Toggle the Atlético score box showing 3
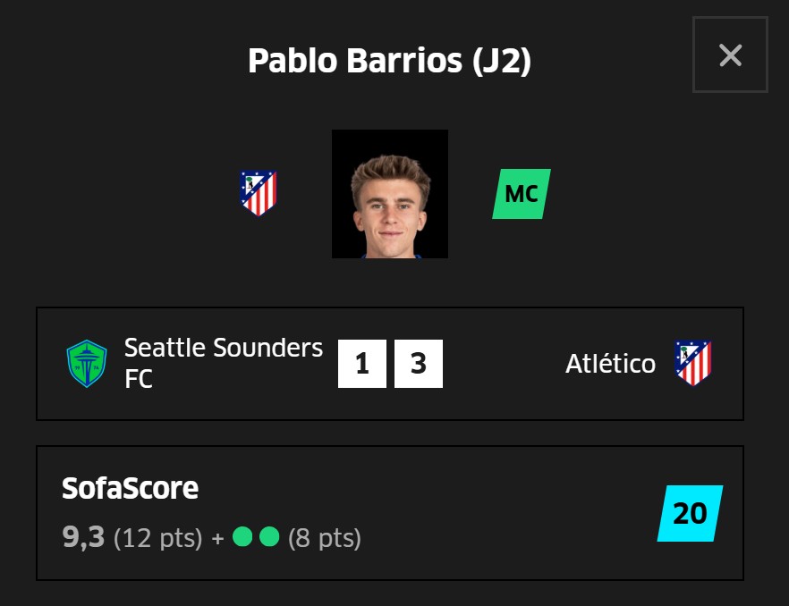The height and width of the screenshot is (606, 789). (419, 362)
